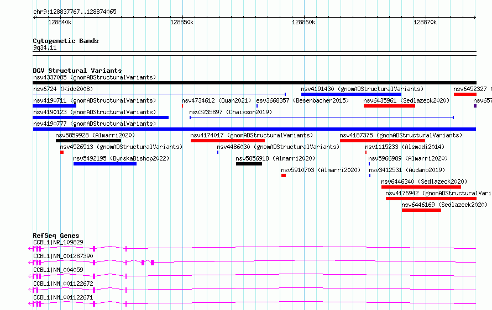Click the 128850k ruler position label
This screenshot has height=310, width=492.
[182, 22]
